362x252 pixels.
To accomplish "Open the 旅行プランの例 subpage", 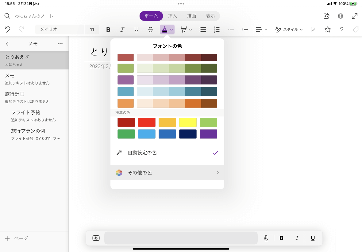I will click(x=34, y=134).
